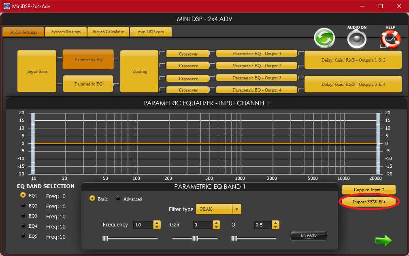409x256 pixels.
Task: Click the Import REW File button
Action: click(369, 202)
